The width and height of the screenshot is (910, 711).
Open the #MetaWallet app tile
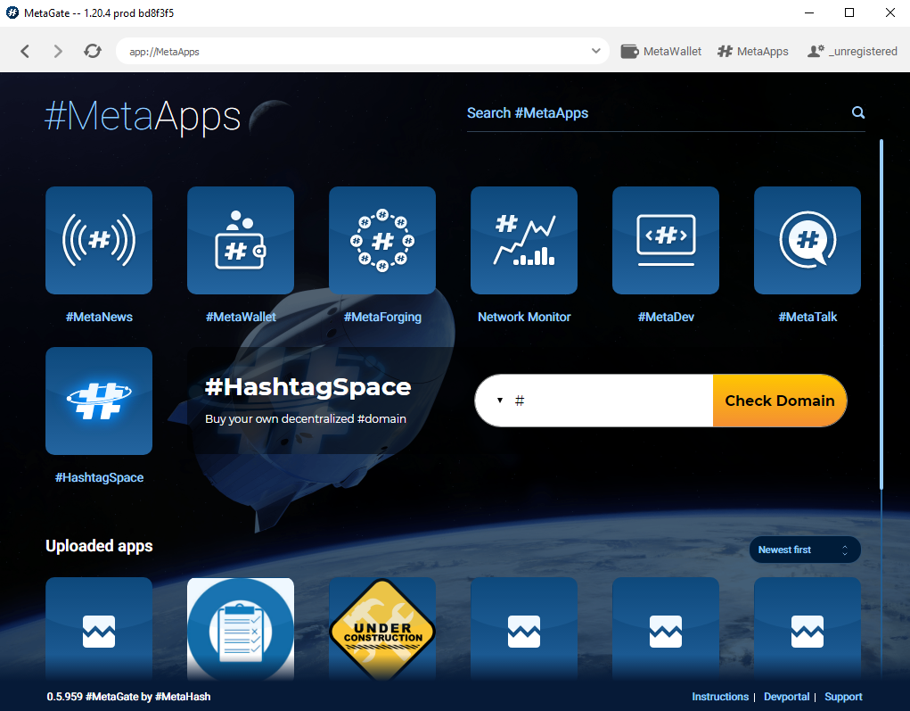(241, 240)
